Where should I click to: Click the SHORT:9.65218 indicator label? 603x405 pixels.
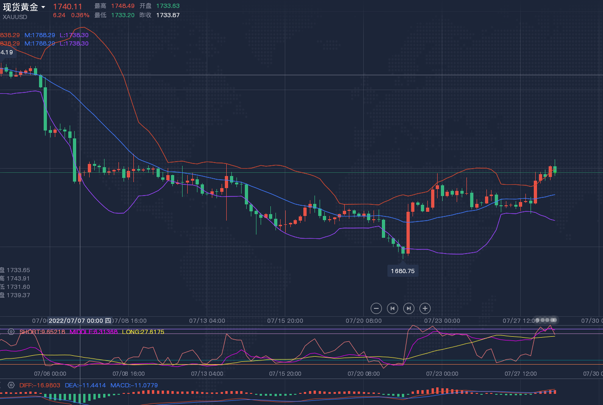pos(42,332)
